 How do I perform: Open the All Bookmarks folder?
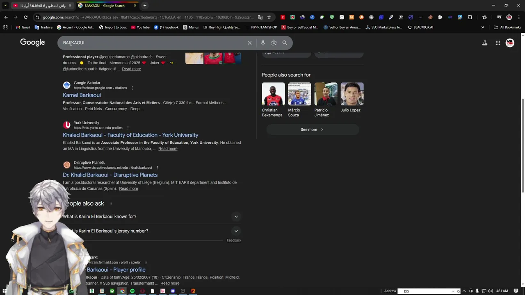click(x=507, y=27)
